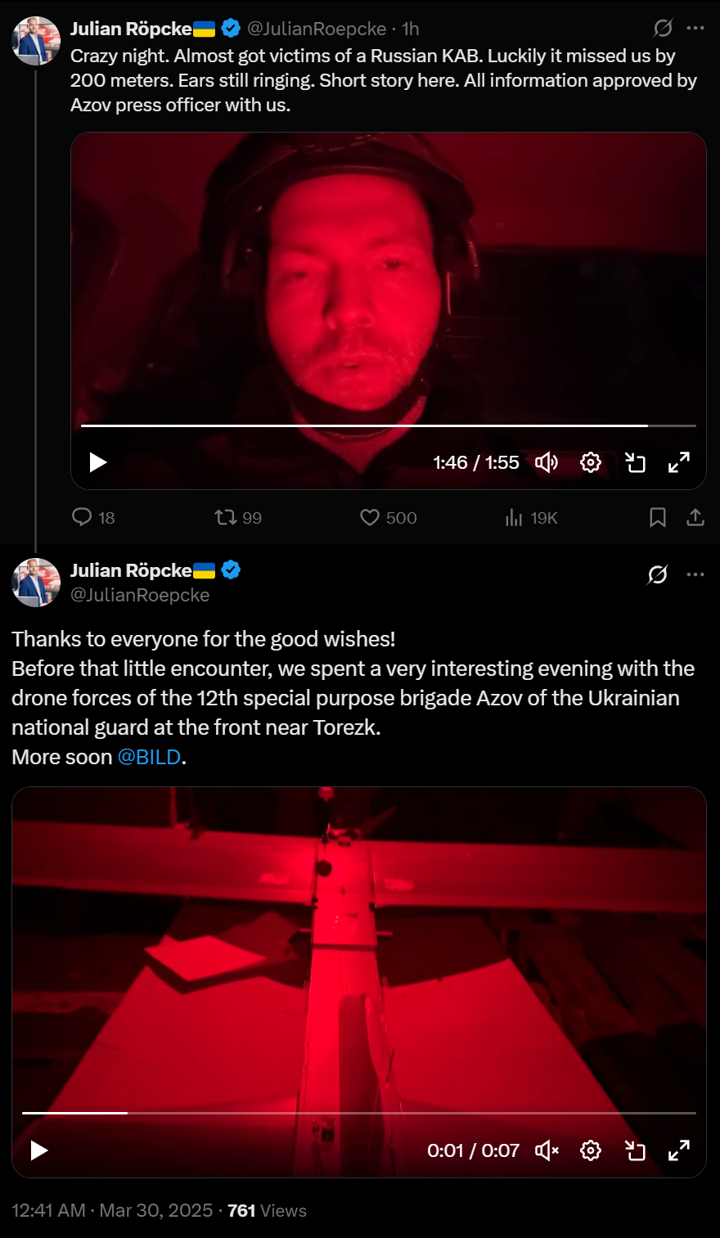720x1238 pixels.
Task: Open settings gear on drone video
Action: 591,1150
